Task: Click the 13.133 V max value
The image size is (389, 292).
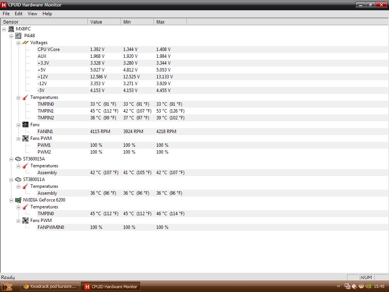Action: click(x=164, y=77)
